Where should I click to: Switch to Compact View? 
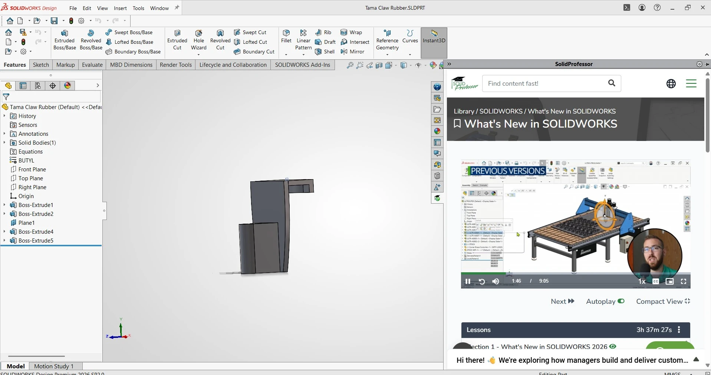pos(663,302)
